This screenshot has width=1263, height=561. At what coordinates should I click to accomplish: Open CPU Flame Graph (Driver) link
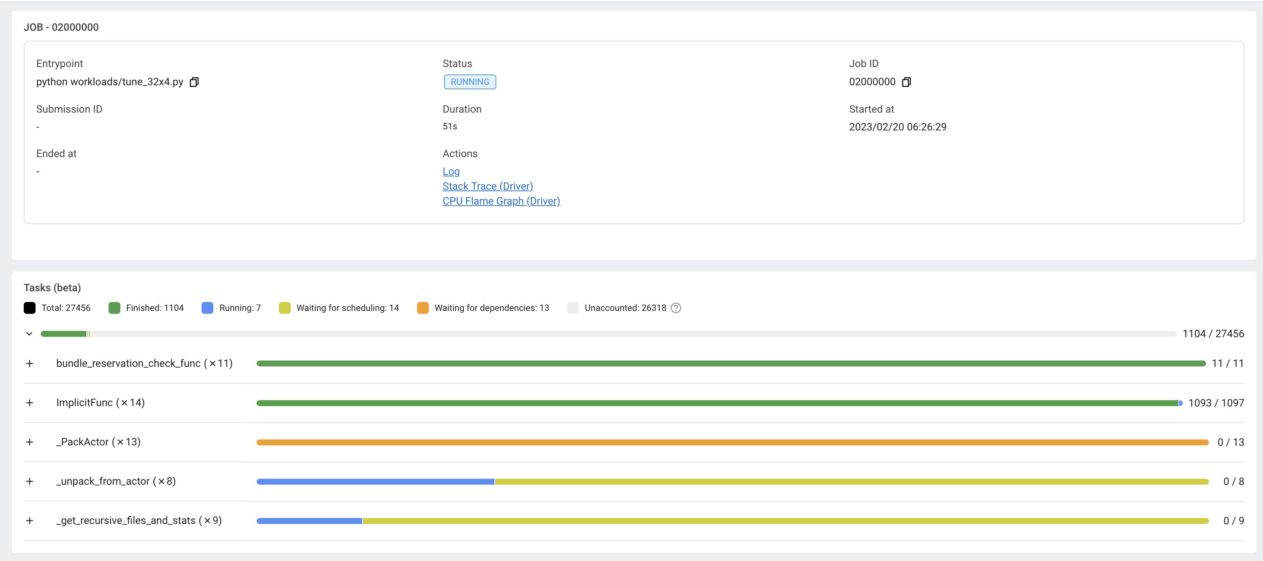(501, 201)
